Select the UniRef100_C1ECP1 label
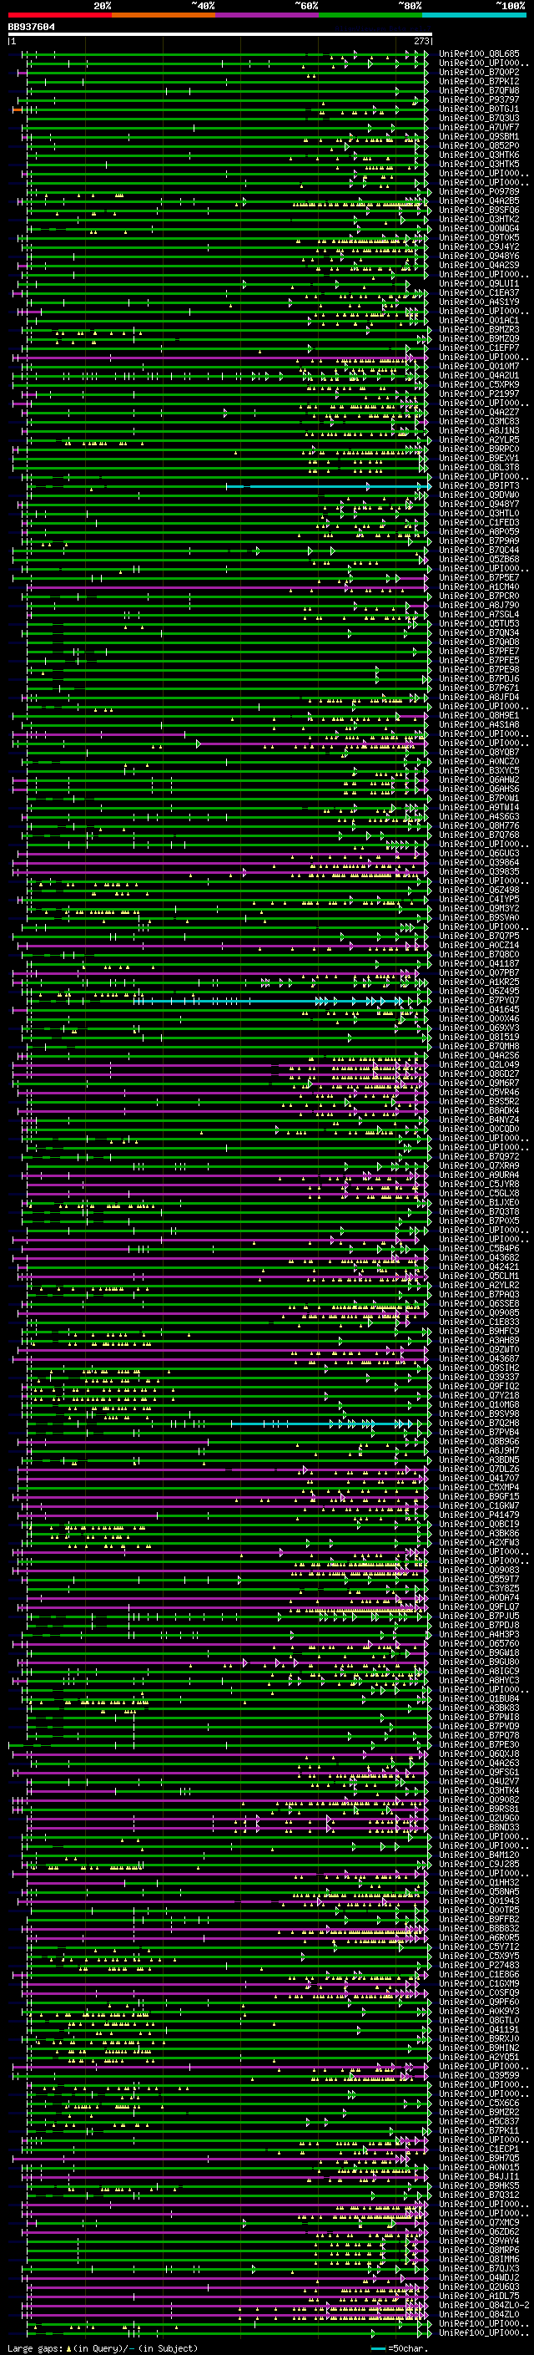 pos(479,2150)
